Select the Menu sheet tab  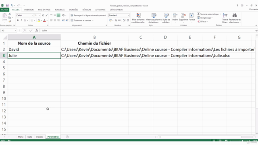(21, 137)
